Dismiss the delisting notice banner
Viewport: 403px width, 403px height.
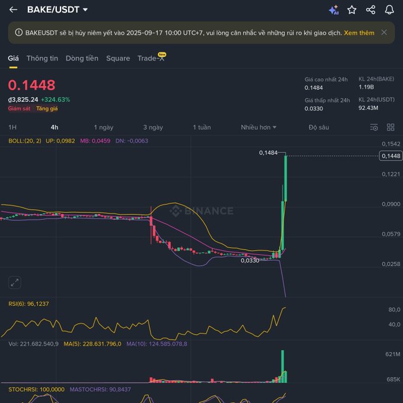[384, 33]
